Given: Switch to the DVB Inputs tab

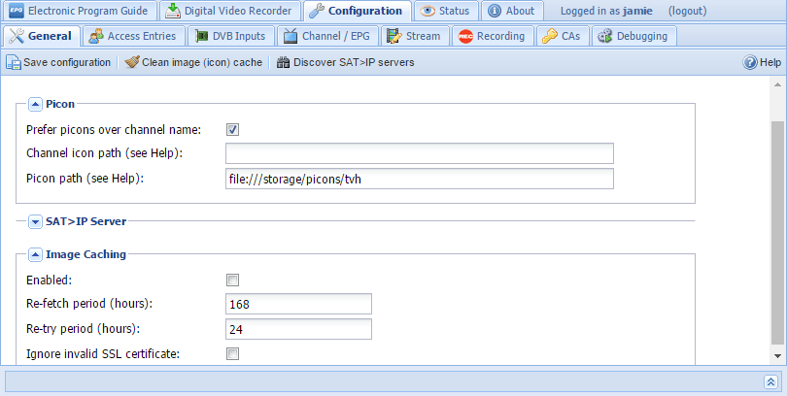Looking at the screenshot, I should pyautogui.click(x=229, y=37).
